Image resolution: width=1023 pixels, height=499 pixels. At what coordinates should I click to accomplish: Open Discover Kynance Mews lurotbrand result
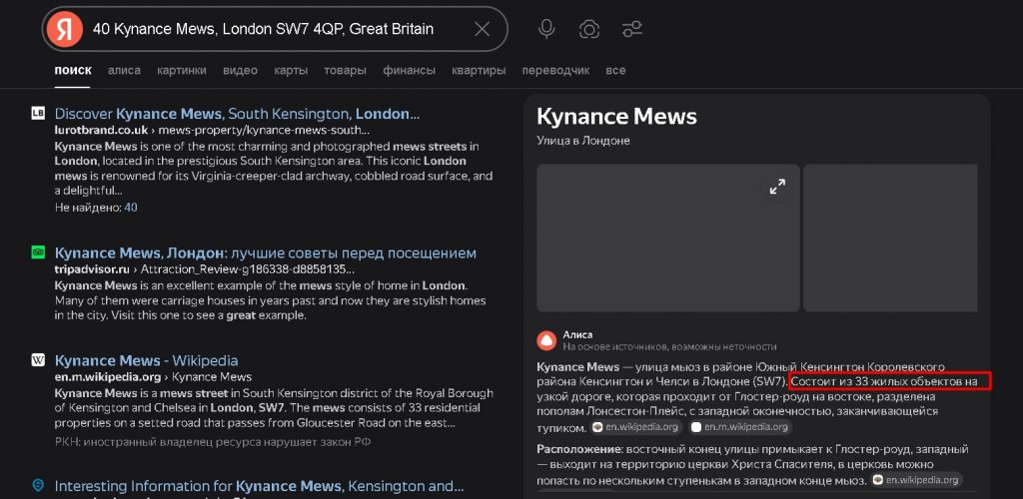(237, 114)
